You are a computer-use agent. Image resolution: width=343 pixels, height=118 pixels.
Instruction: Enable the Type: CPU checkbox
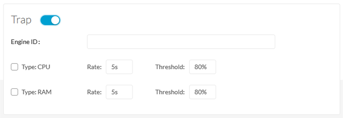pyautogui.click(x=14, y=67)
